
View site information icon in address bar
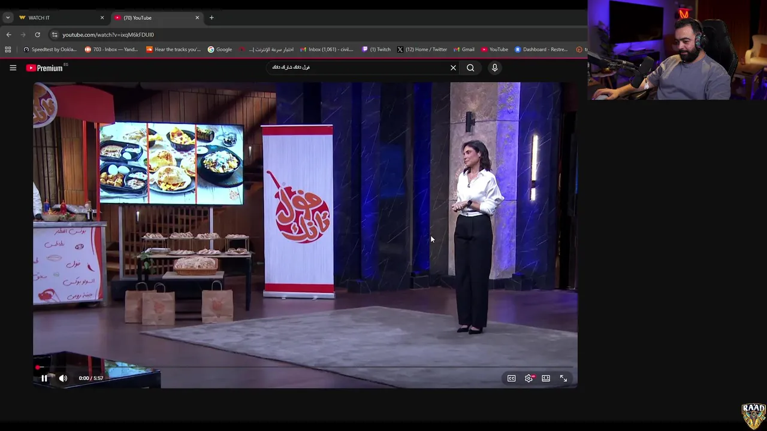click(54, 35)
